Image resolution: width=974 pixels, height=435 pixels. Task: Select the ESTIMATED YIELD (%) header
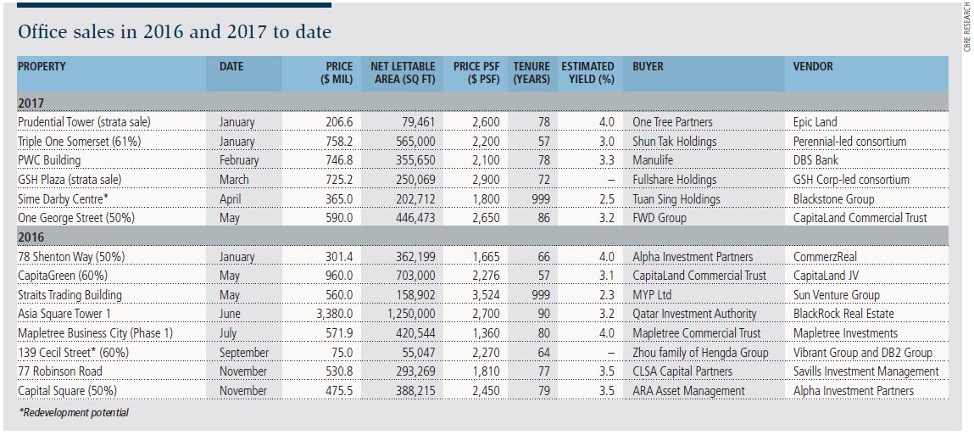(x=587, y=73)
